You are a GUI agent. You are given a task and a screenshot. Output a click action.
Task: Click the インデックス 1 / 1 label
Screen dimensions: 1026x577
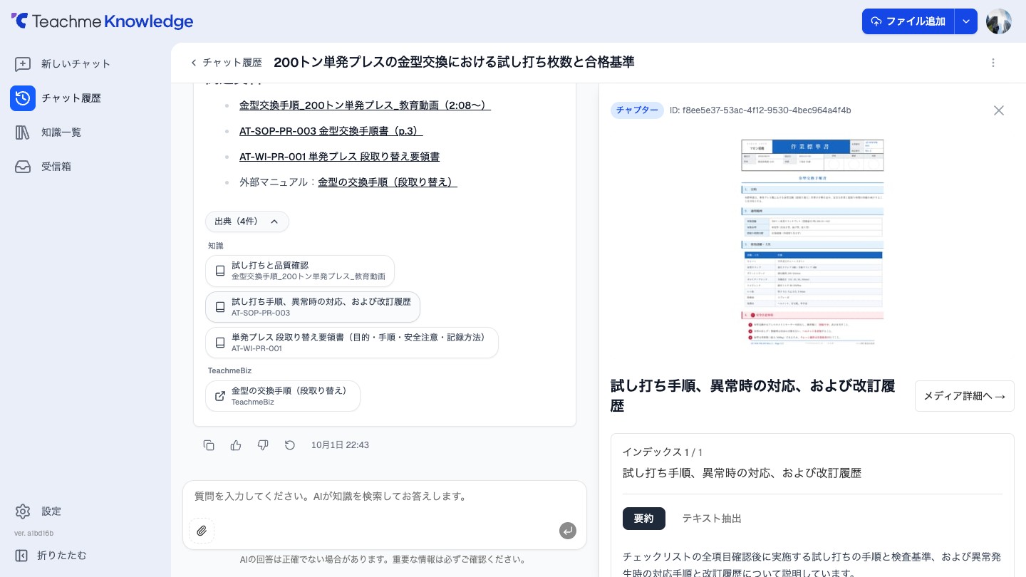point(663,452)
